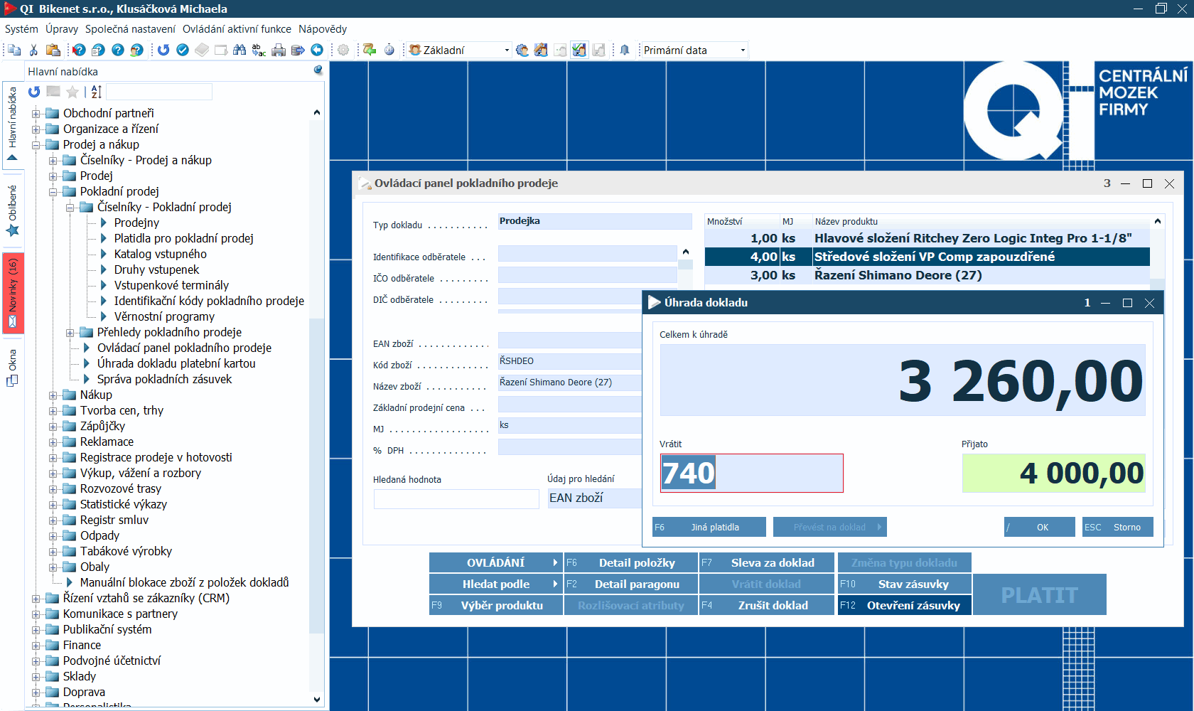Click the blue checkmark confirm toolbar icon
Viewport: 1194px width, 711px height.
tap(183, 50)
